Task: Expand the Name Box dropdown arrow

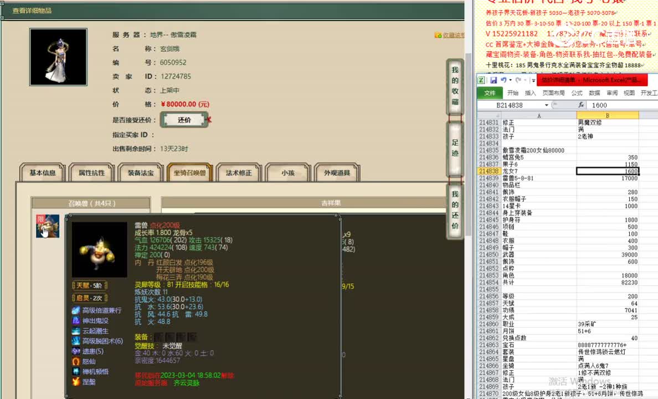Action: pos(546,105)
